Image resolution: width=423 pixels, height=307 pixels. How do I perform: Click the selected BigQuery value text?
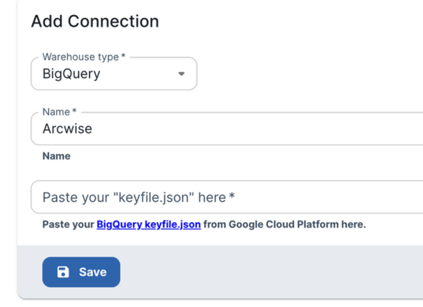pos(72,74)
